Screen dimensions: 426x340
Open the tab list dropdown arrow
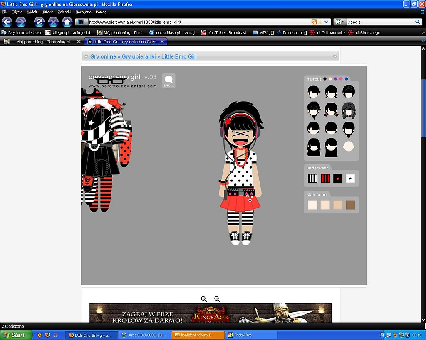click(x=423, y=41)
